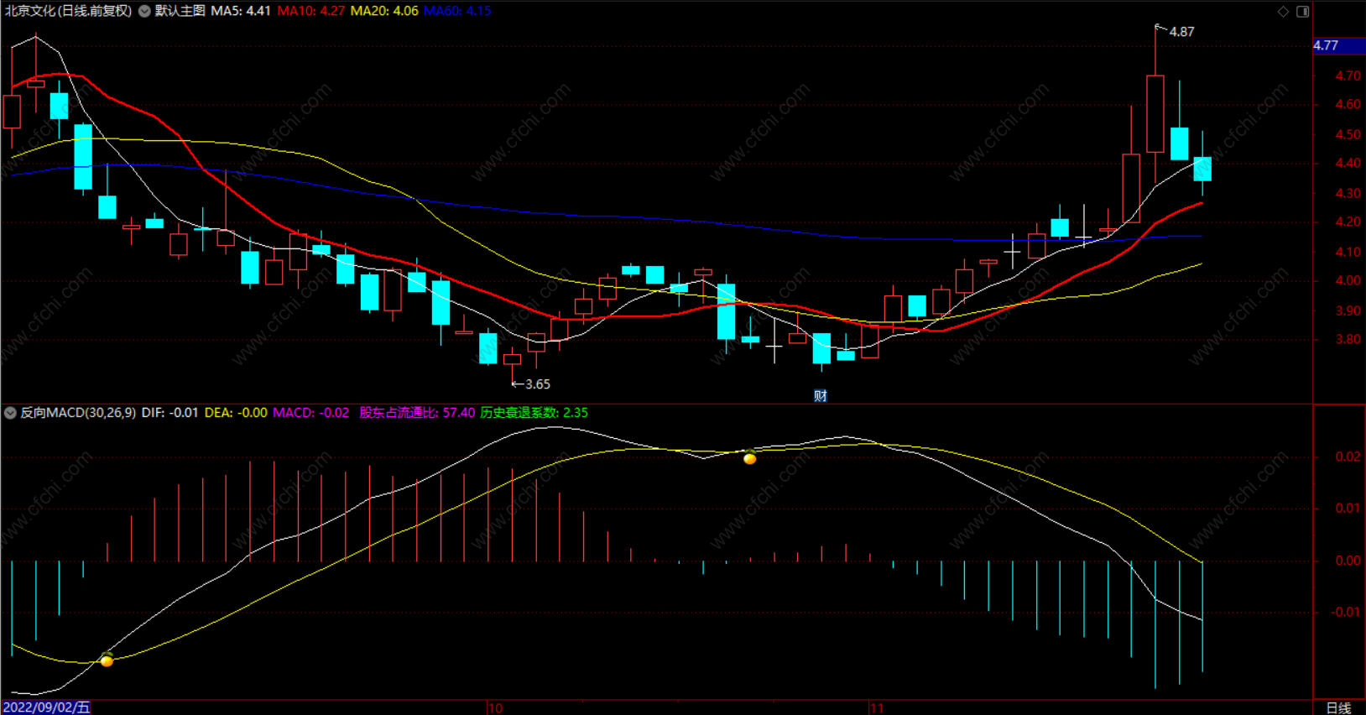Toggle the side panel icon at top-right

pos(1302,11)
